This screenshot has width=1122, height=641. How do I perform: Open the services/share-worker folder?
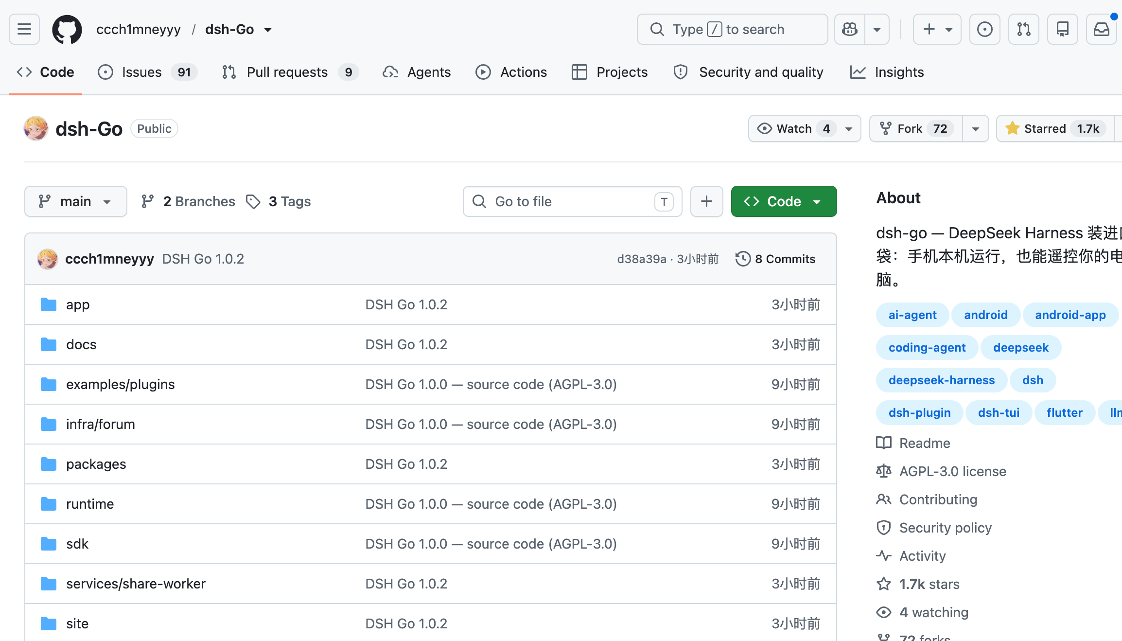click(136, 584)
